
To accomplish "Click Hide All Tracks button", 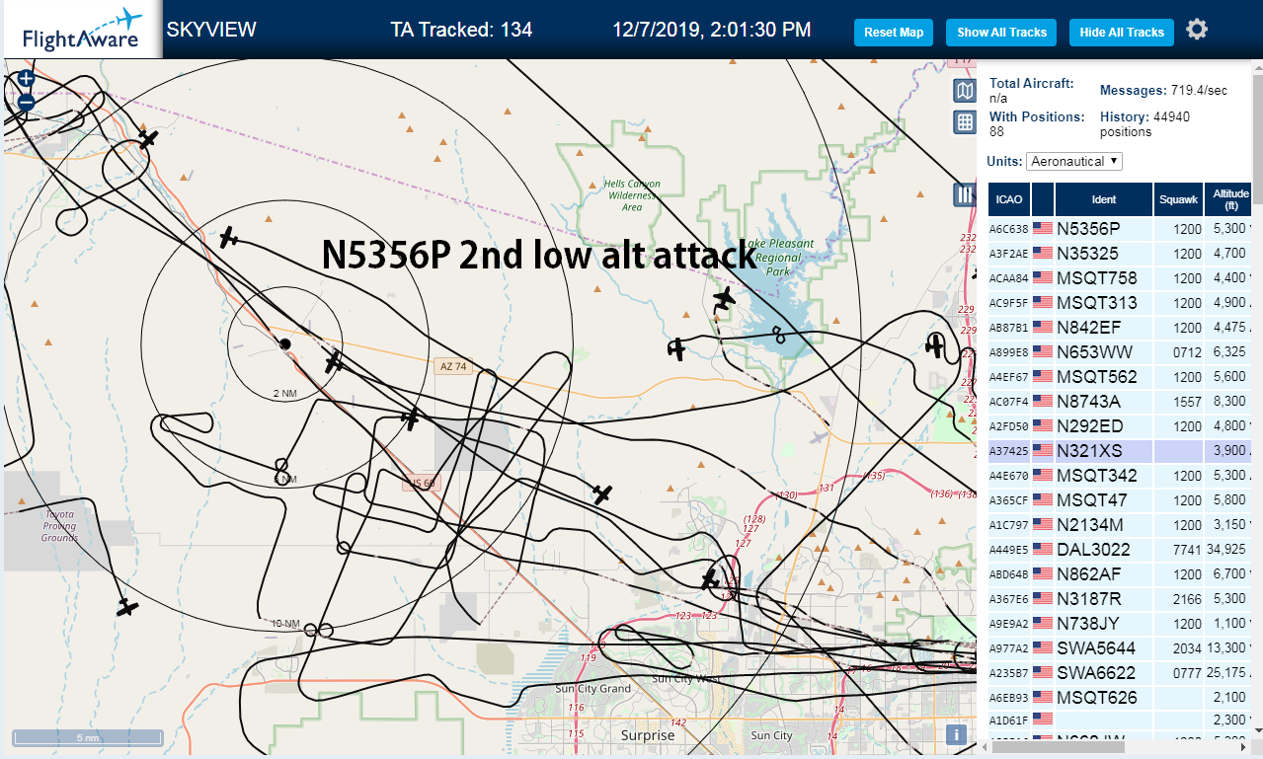I will click(1122, 33).
